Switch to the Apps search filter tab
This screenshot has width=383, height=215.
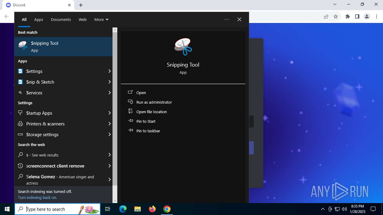pos(39,19)
